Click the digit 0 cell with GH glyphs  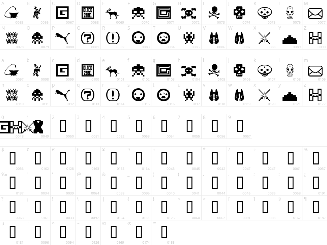pyautogui.click(x=12, y=126)
